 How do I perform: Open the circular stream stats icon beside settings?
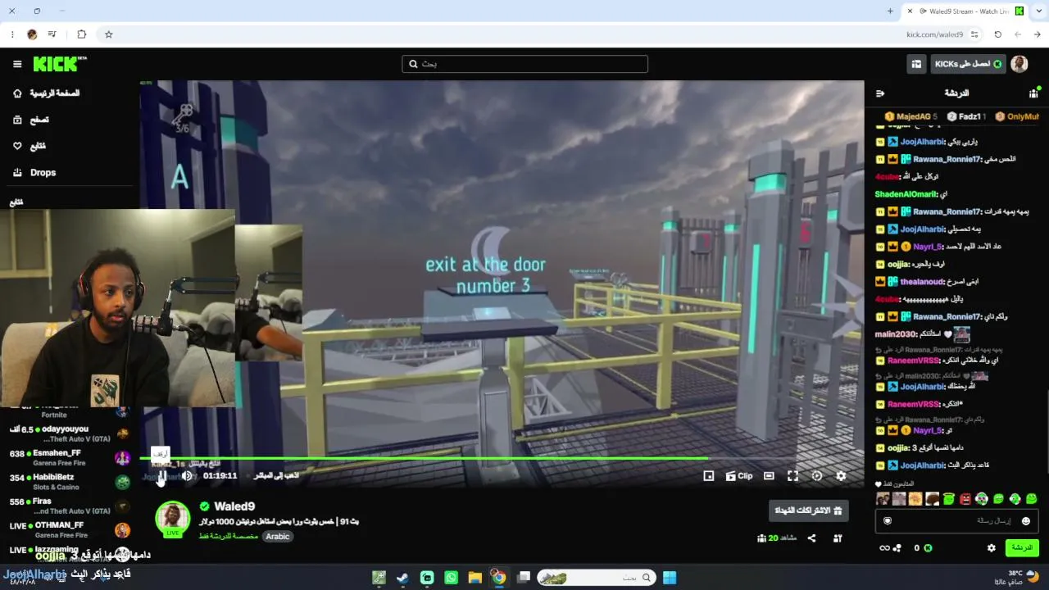[x=817, y=476]
